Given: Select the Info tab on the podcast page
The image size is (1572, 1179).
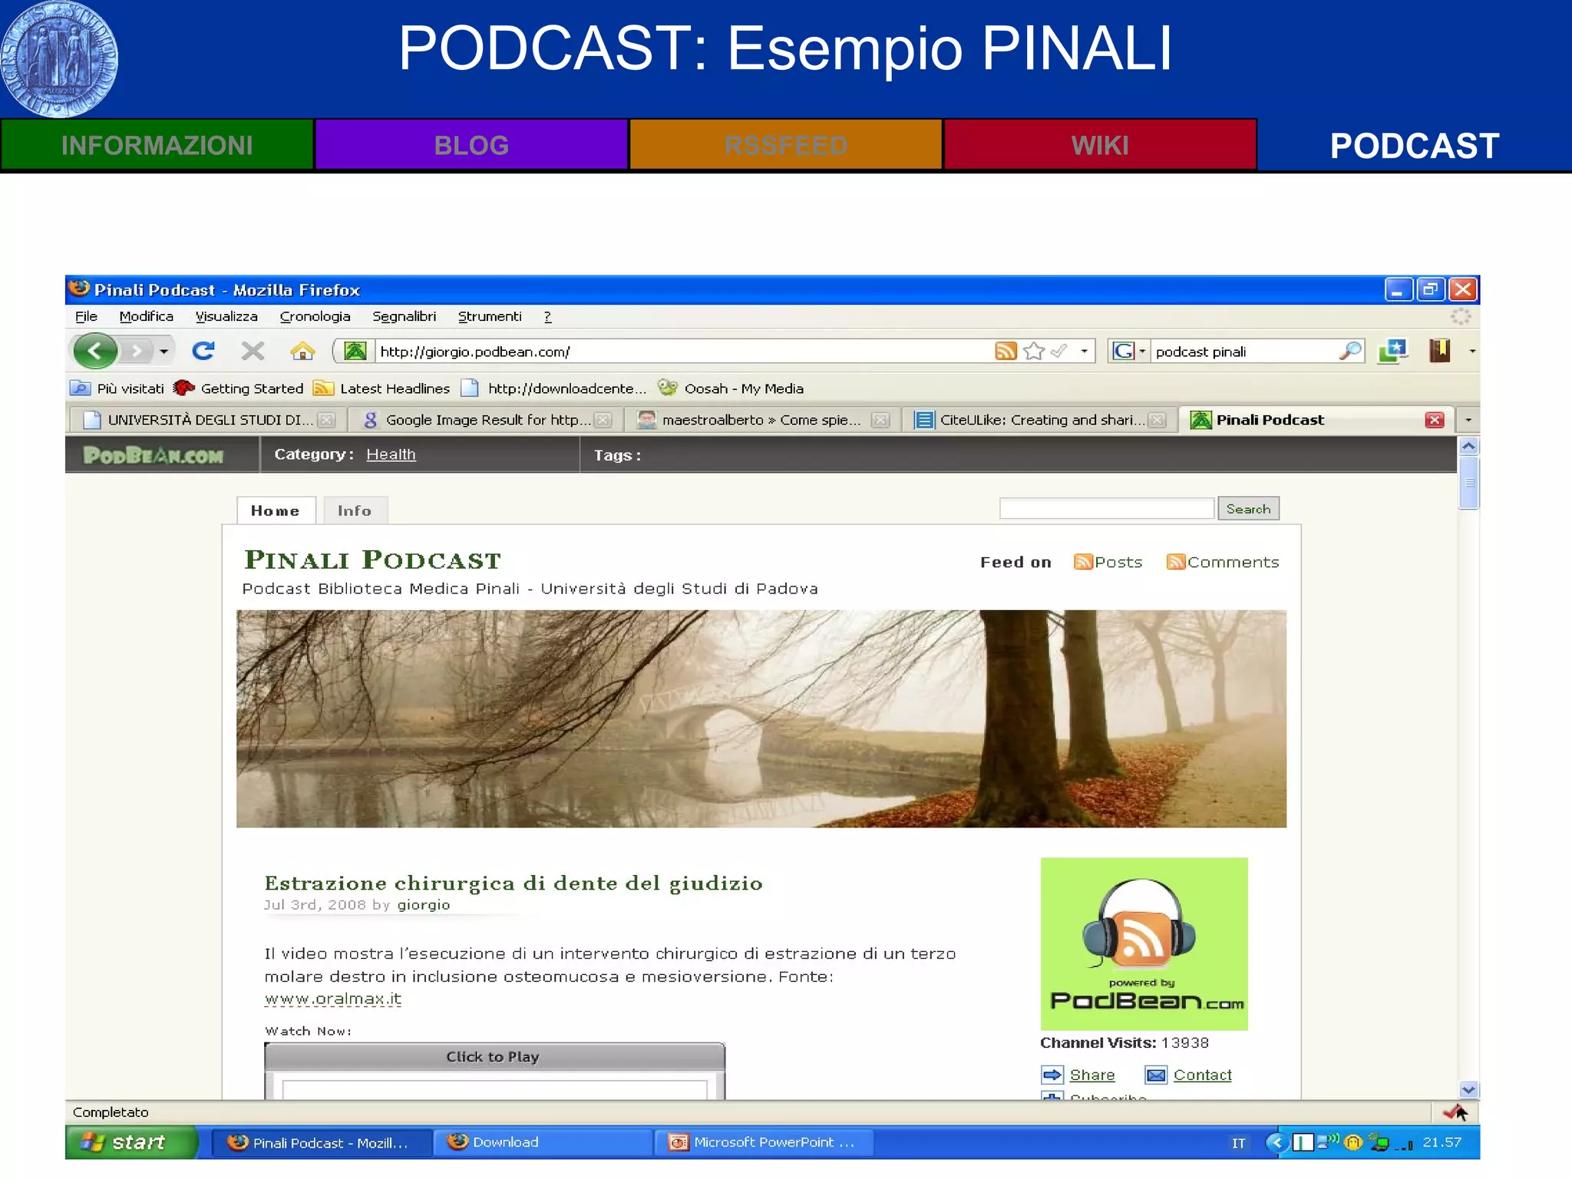Looking at the screenshot, I should [355, 510].
